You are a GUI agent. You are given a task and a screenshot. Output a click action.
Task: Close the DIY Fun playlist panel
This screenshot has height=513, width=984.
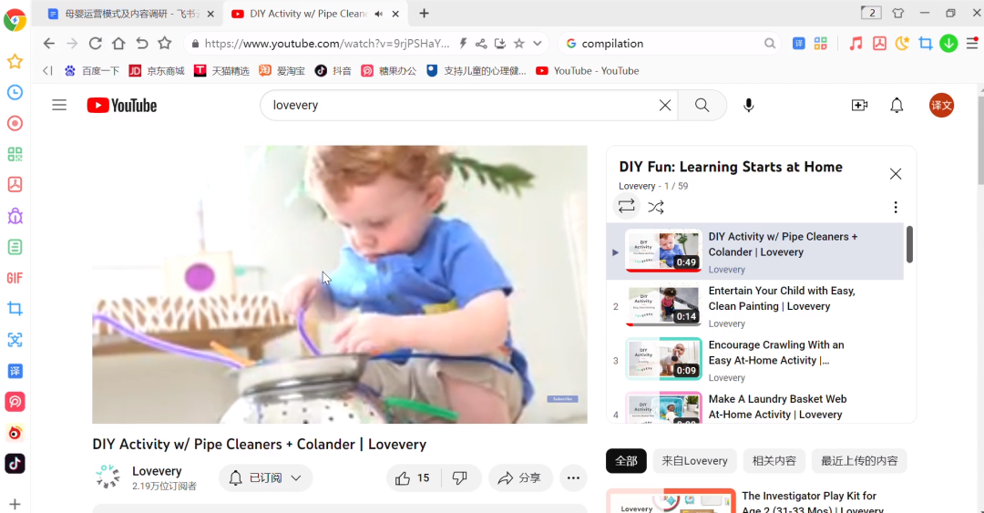[x=895, y=174]
